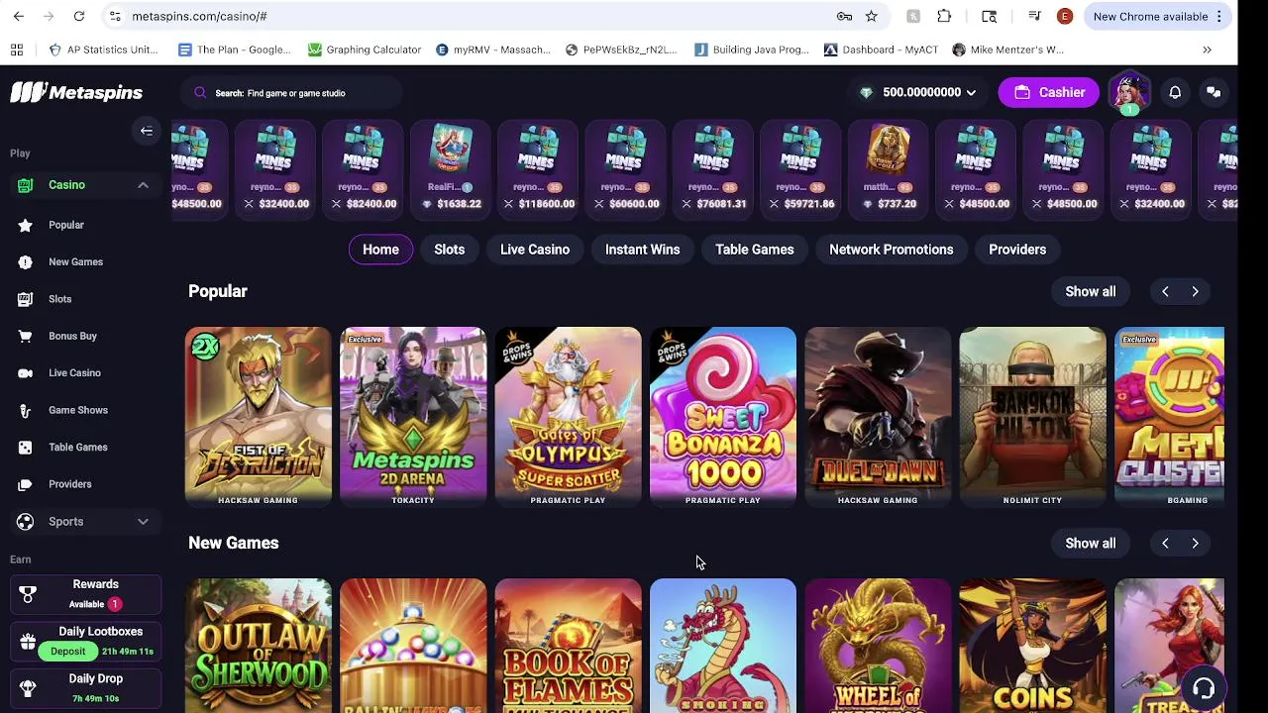
Task: Click the Daily Drop icon
Action: 28,688
